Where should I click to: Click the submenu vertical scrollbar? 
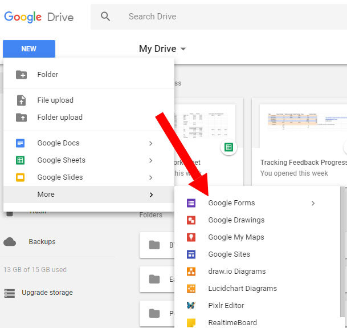coord(342,252)
